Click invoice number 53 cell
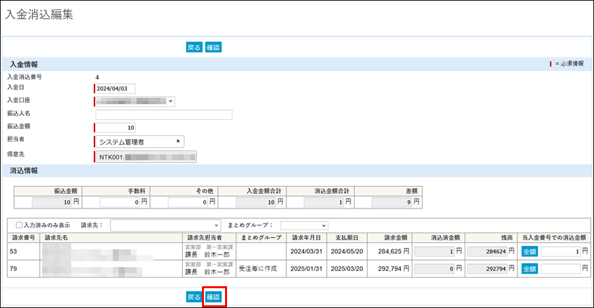This screenshot has width=594, height=308. pyautogui.click(x=24, y=251)
